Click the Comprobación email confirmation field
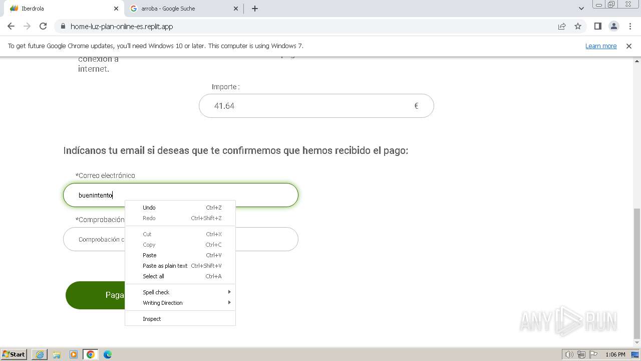 [x=181, y=239]
